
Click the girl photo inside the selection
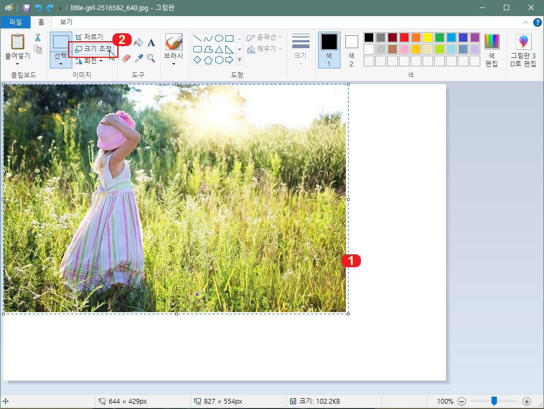pyautogui.click(x=176, y=199)
